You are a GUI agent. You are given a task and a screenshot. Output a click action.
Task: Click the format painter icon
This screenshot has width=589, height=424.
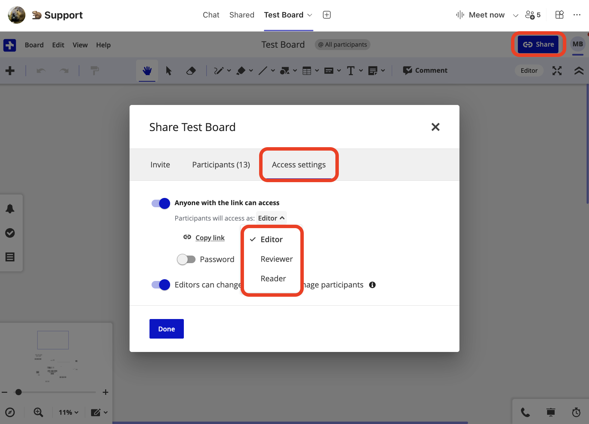95,71
